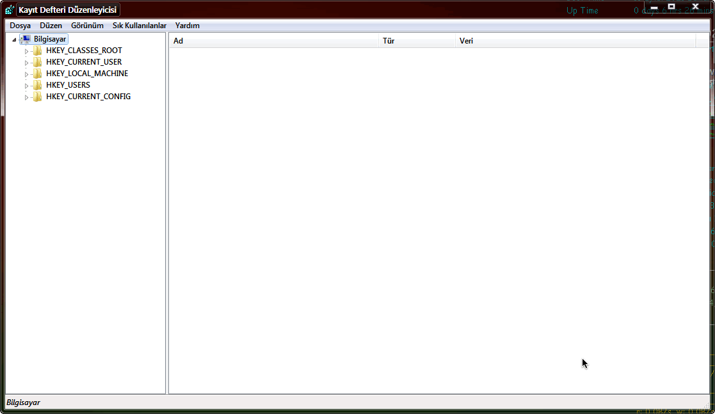Select the HKEY_CURRENT_CONFIG label
Viewport: 715px width, 414px height.
tap(88, 97)
